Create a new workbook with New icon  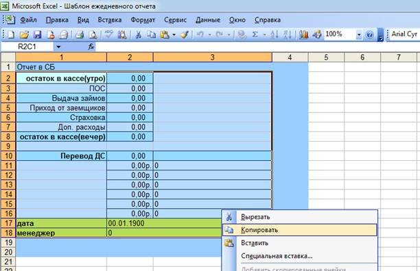coord(11,35)
